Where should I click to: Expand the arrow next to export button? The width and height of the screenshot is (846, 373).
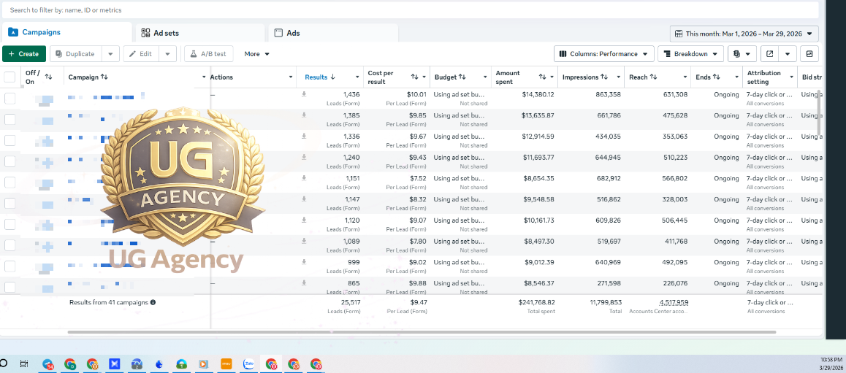[x=788, y=54]
